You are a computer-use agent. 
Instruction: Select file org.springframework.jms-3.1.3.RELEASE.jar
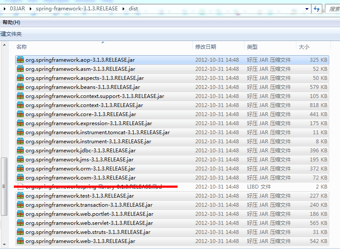pyautogui.click(x=172, y=160)
